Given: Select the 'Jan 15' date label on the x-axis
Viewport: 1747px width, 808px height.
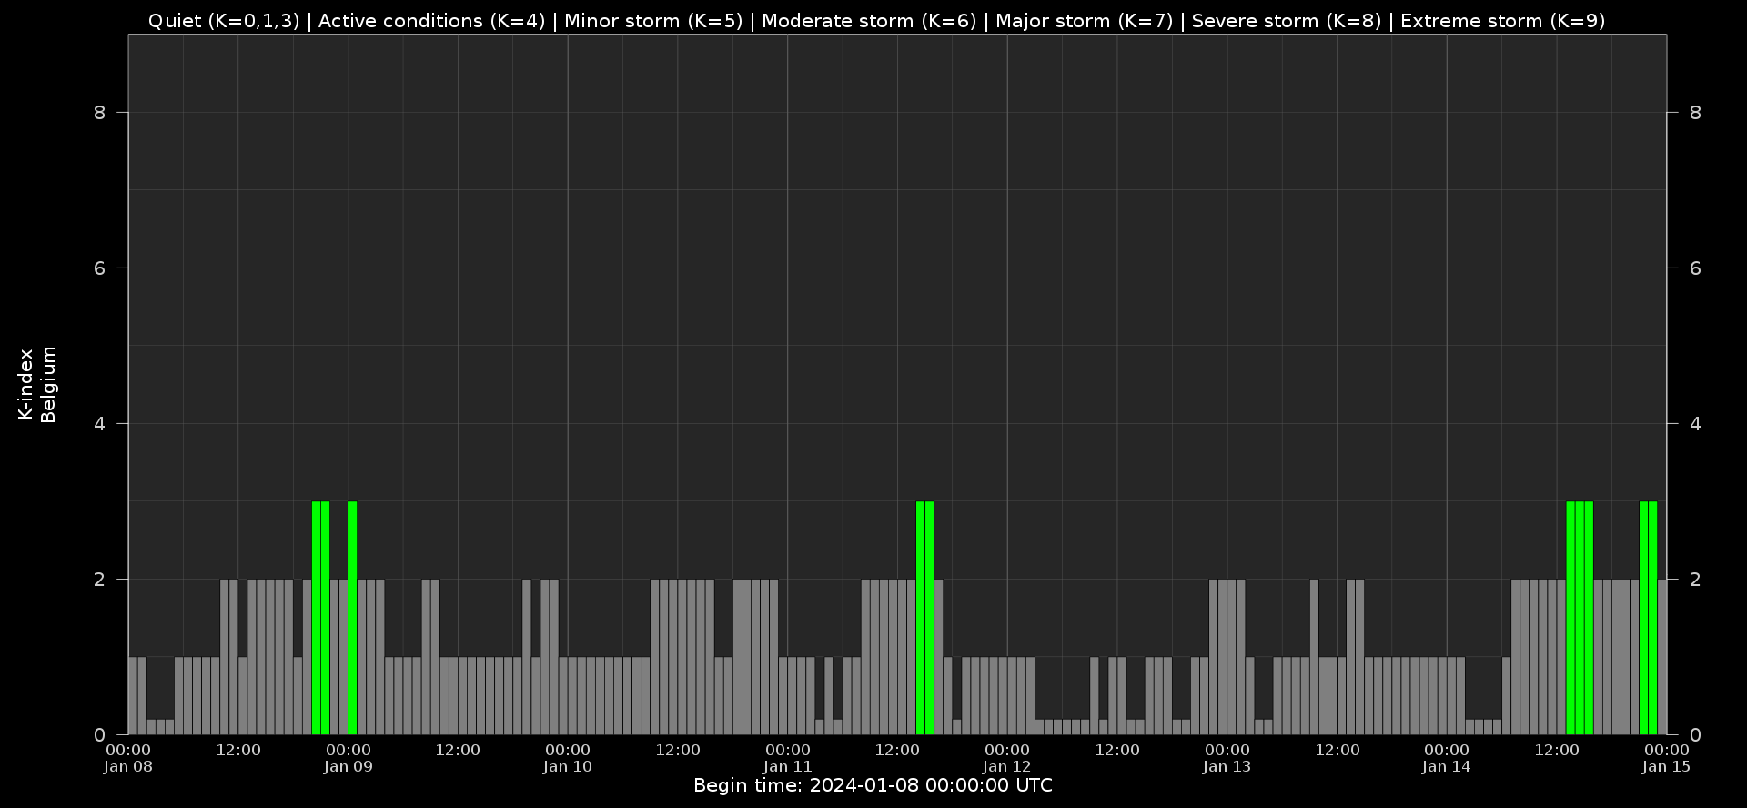Looking at the screenshot, I should point(1667,766).
